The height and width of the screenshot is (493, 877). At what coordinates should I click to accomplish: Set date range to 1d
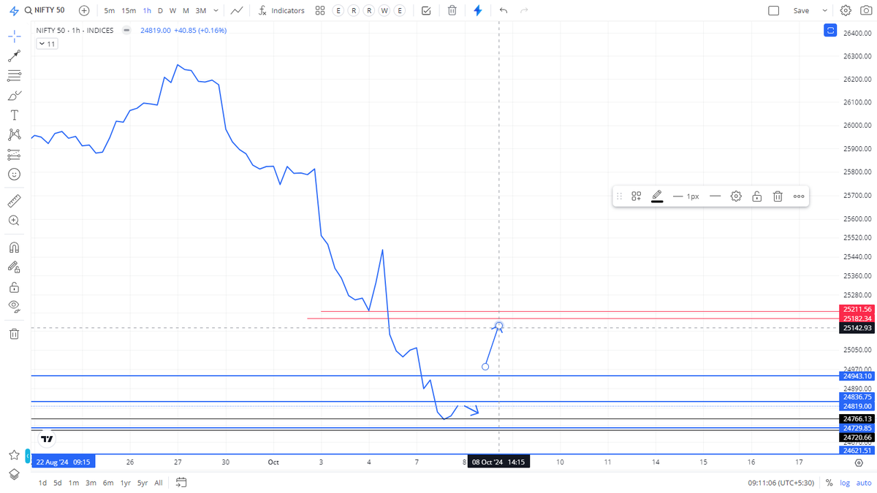tap(42, 483)
